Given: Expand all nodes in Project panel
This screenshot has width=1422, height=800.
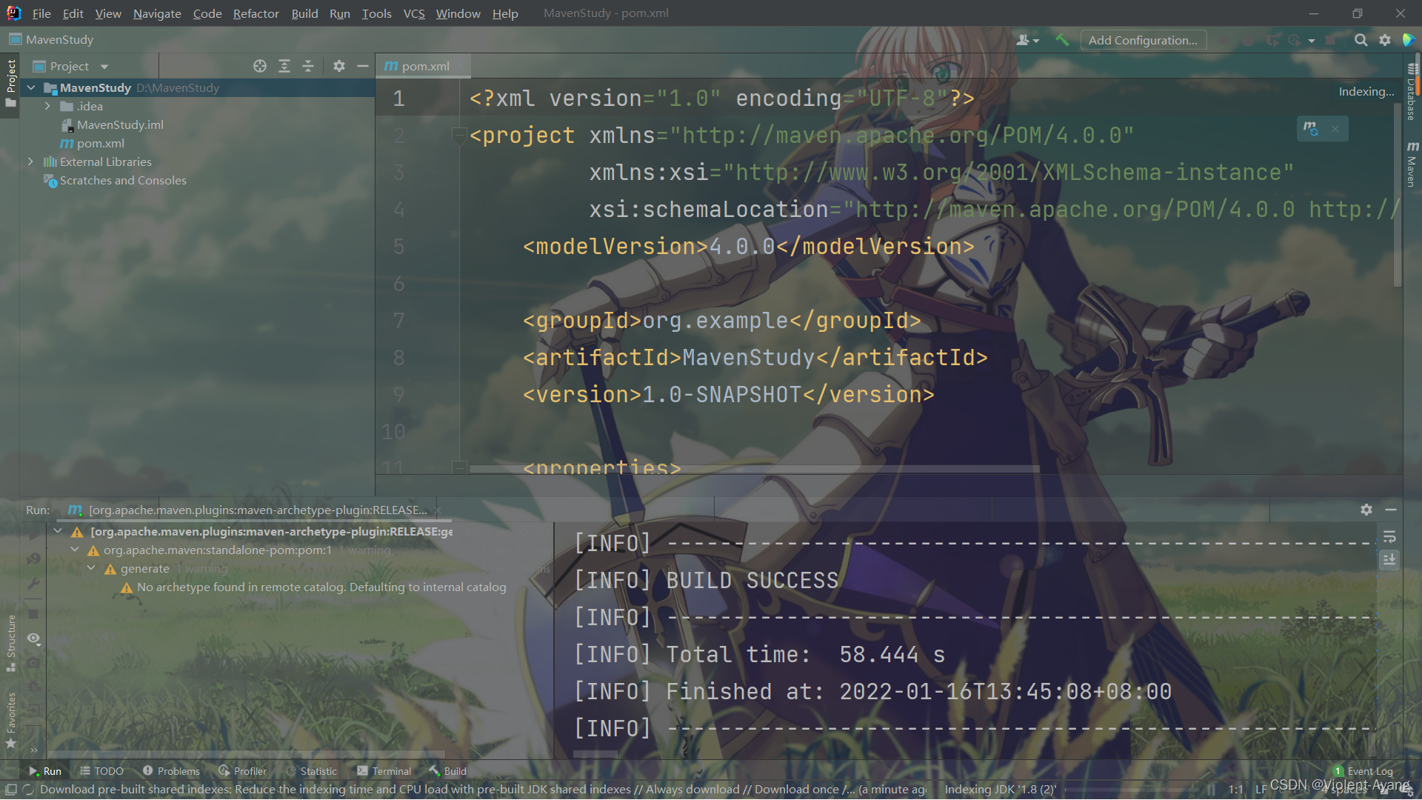Looking at the screenshot, I should click(284, 66).
